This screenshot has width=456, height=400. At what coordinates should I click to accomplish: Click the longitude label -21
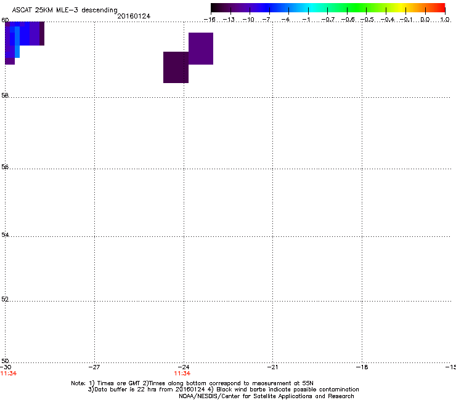272,367
